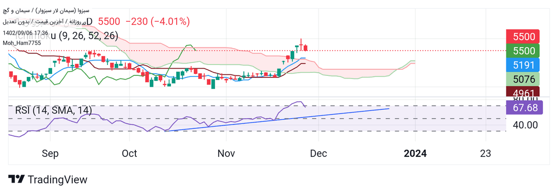Click the -230 (-4.01%) price change text
This screenshot has height=194, width=558.
157,21
